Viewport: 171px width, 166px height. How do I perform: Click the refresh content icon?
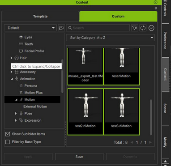(x=143, y=28)
